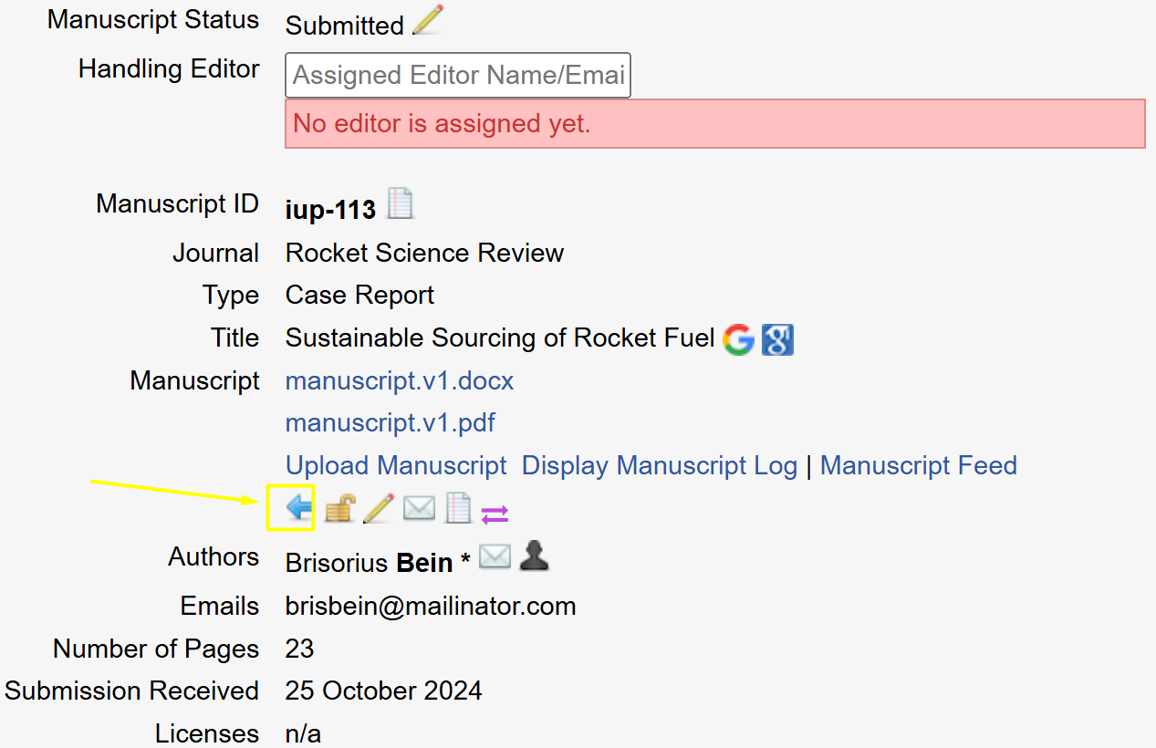Open the manuscript.v1.pdf file link
The image size is (1156, 748).
(x=391, y=423)
